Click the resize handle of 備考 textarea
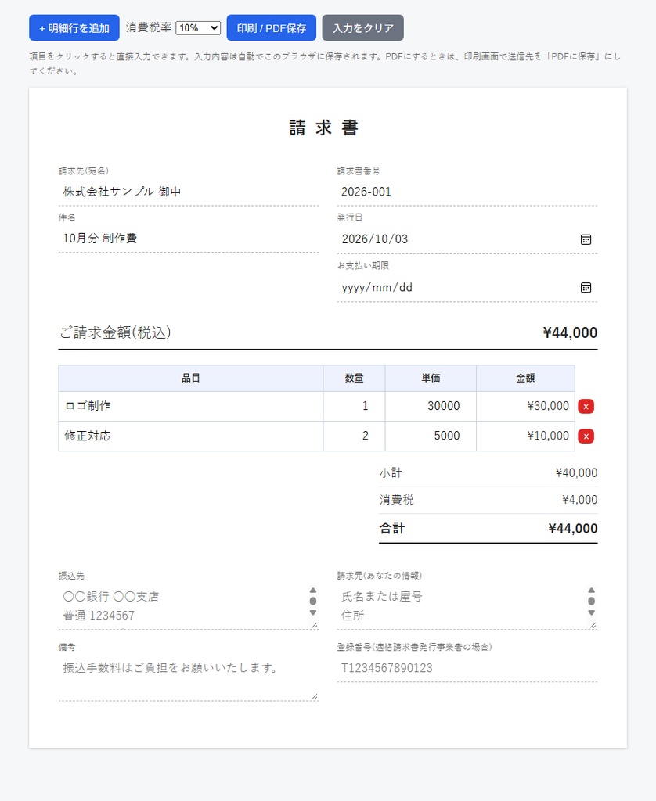This screenshot has width=656, height=801. coord(315,697)
